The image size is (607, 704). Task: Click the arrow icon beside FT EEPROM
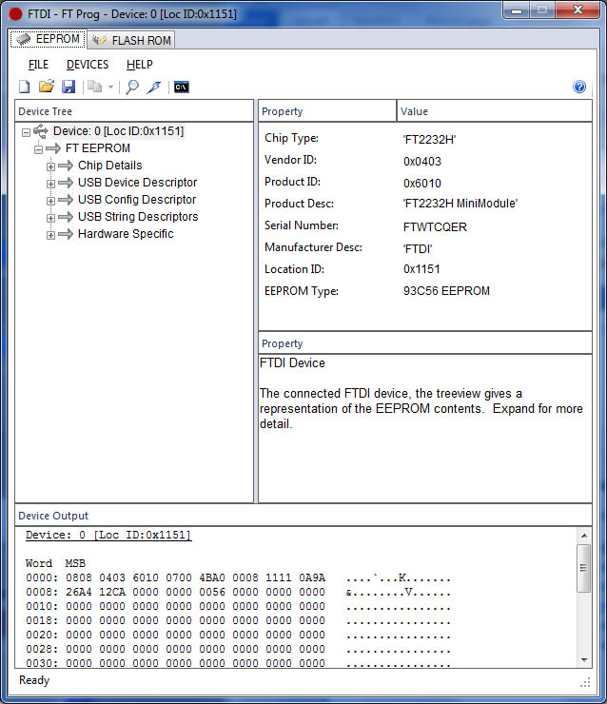53,148
